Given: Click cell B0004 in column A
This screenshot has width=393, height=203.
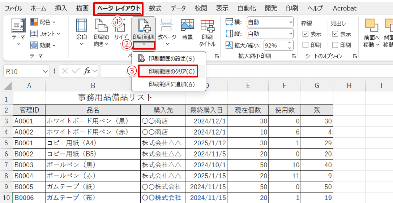Looking at the screenshot, I should (x=29, y=176).
